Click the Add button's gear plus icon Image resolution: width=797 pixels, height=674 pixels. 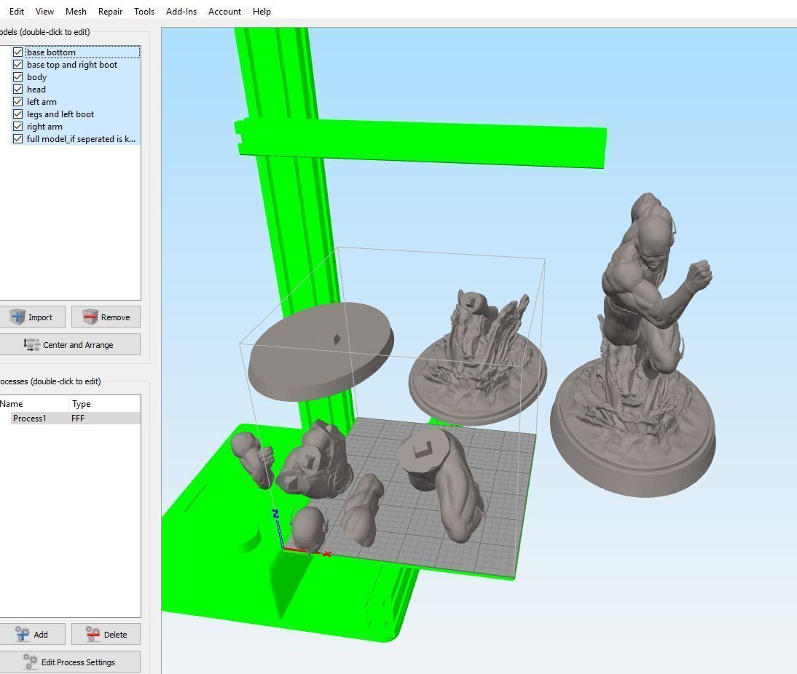[x=23, y=634]
